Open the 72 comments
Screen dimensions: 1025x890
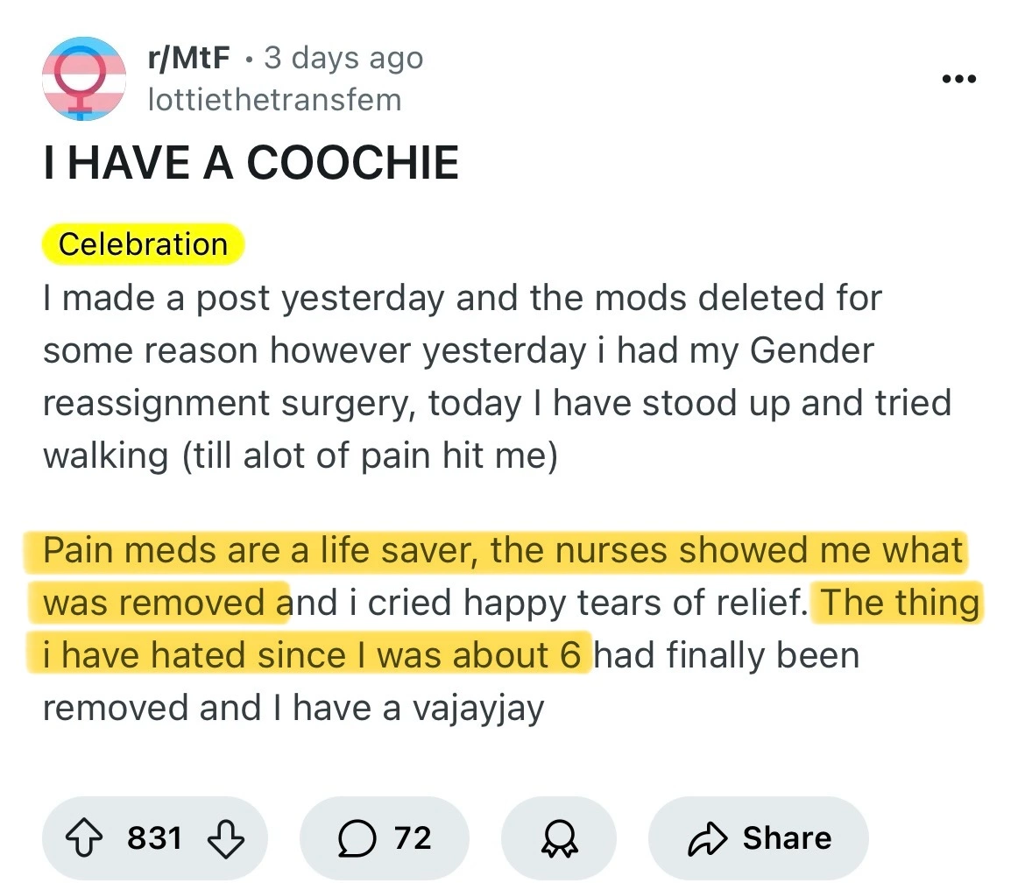pyautogui.click(x=413, y=838)
